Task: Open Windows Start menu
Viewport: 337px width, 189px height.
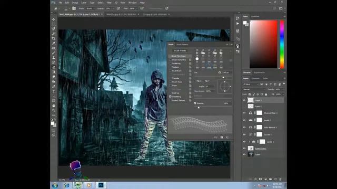Action: pos(55,185)
